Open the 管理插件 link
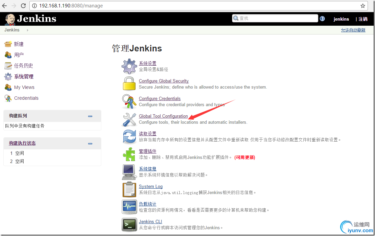The width and height of the screenshot is (375, 236). click(148, 151)
